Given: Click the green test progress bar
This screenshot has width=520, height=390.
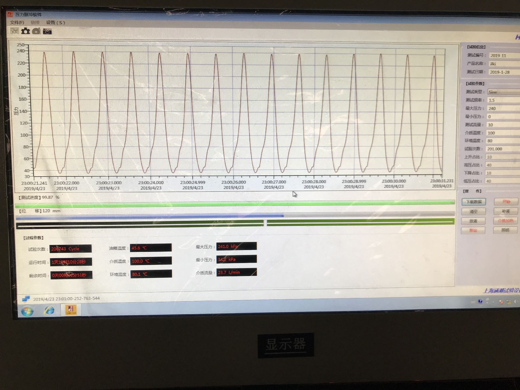Looking at the screenshot, I should (235, 204).
